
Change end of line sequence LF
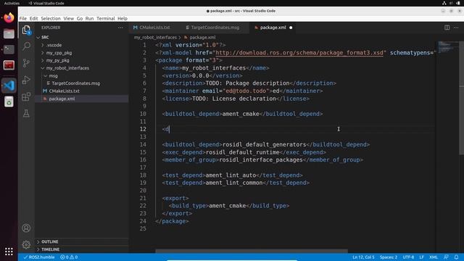[421, 257]
